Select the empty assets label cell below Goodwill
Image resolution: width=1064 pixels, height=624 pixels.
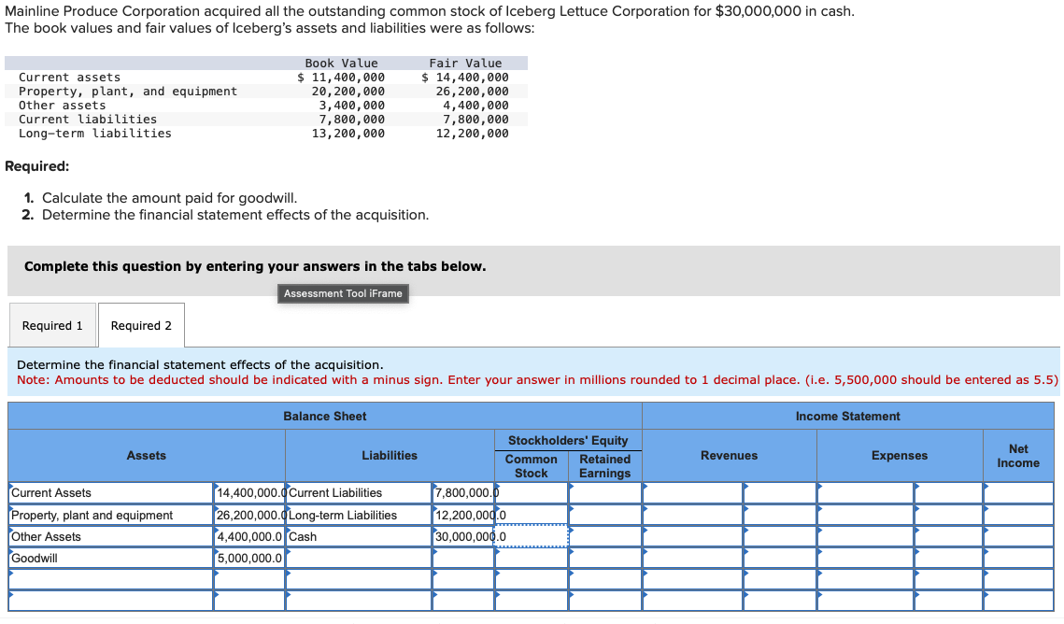(x=110, y=579)
